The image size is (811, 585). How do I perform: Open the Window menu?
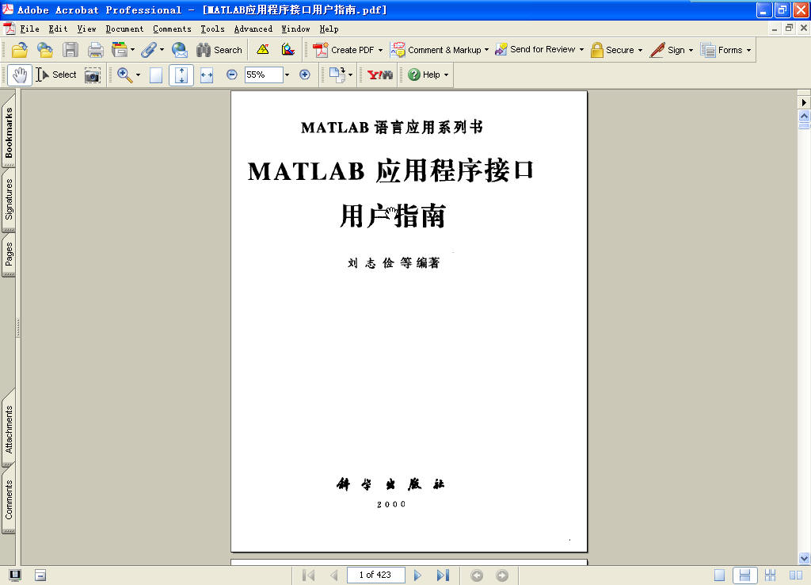point(296,29)
